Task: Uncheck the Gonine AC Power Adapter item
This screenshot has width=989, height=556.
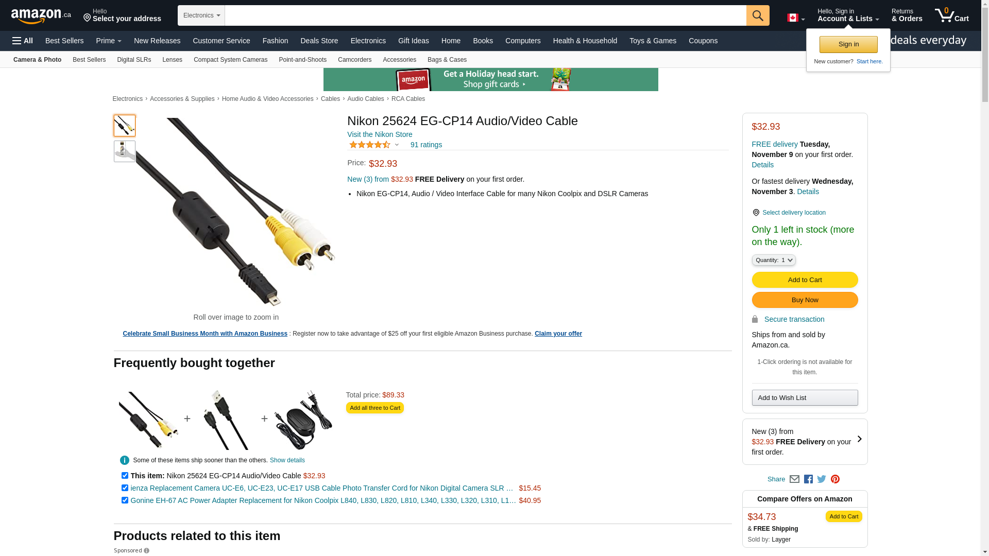Action: tap(125, 500)
